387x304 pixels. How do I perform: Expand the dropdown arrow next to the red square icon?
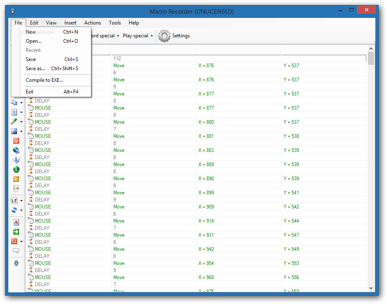tap(22, 242)
